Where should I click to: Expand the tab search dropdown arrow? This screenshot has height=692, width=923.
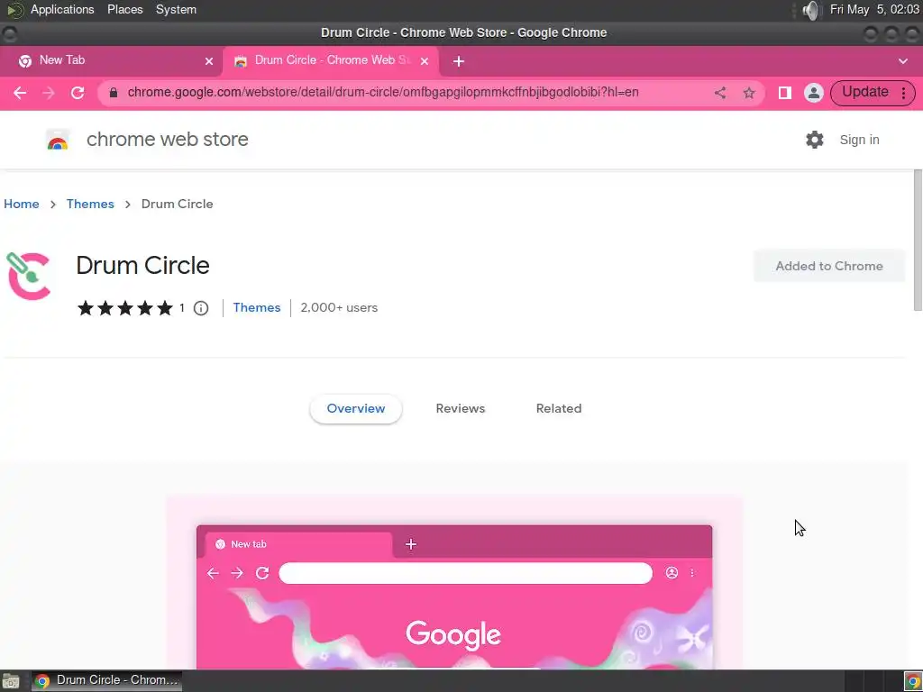point(903,61)
